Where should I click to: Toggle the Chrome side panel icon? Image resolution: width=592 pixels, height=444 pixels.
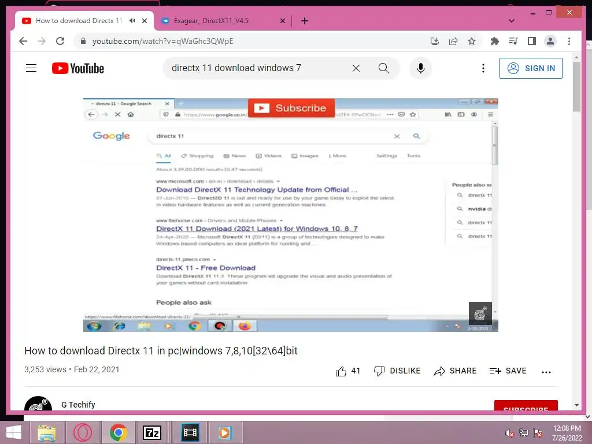coord(532,41)
